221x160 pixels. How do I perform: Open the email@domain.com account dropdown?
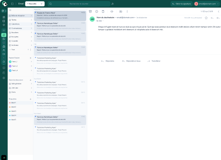coord(207,4)
